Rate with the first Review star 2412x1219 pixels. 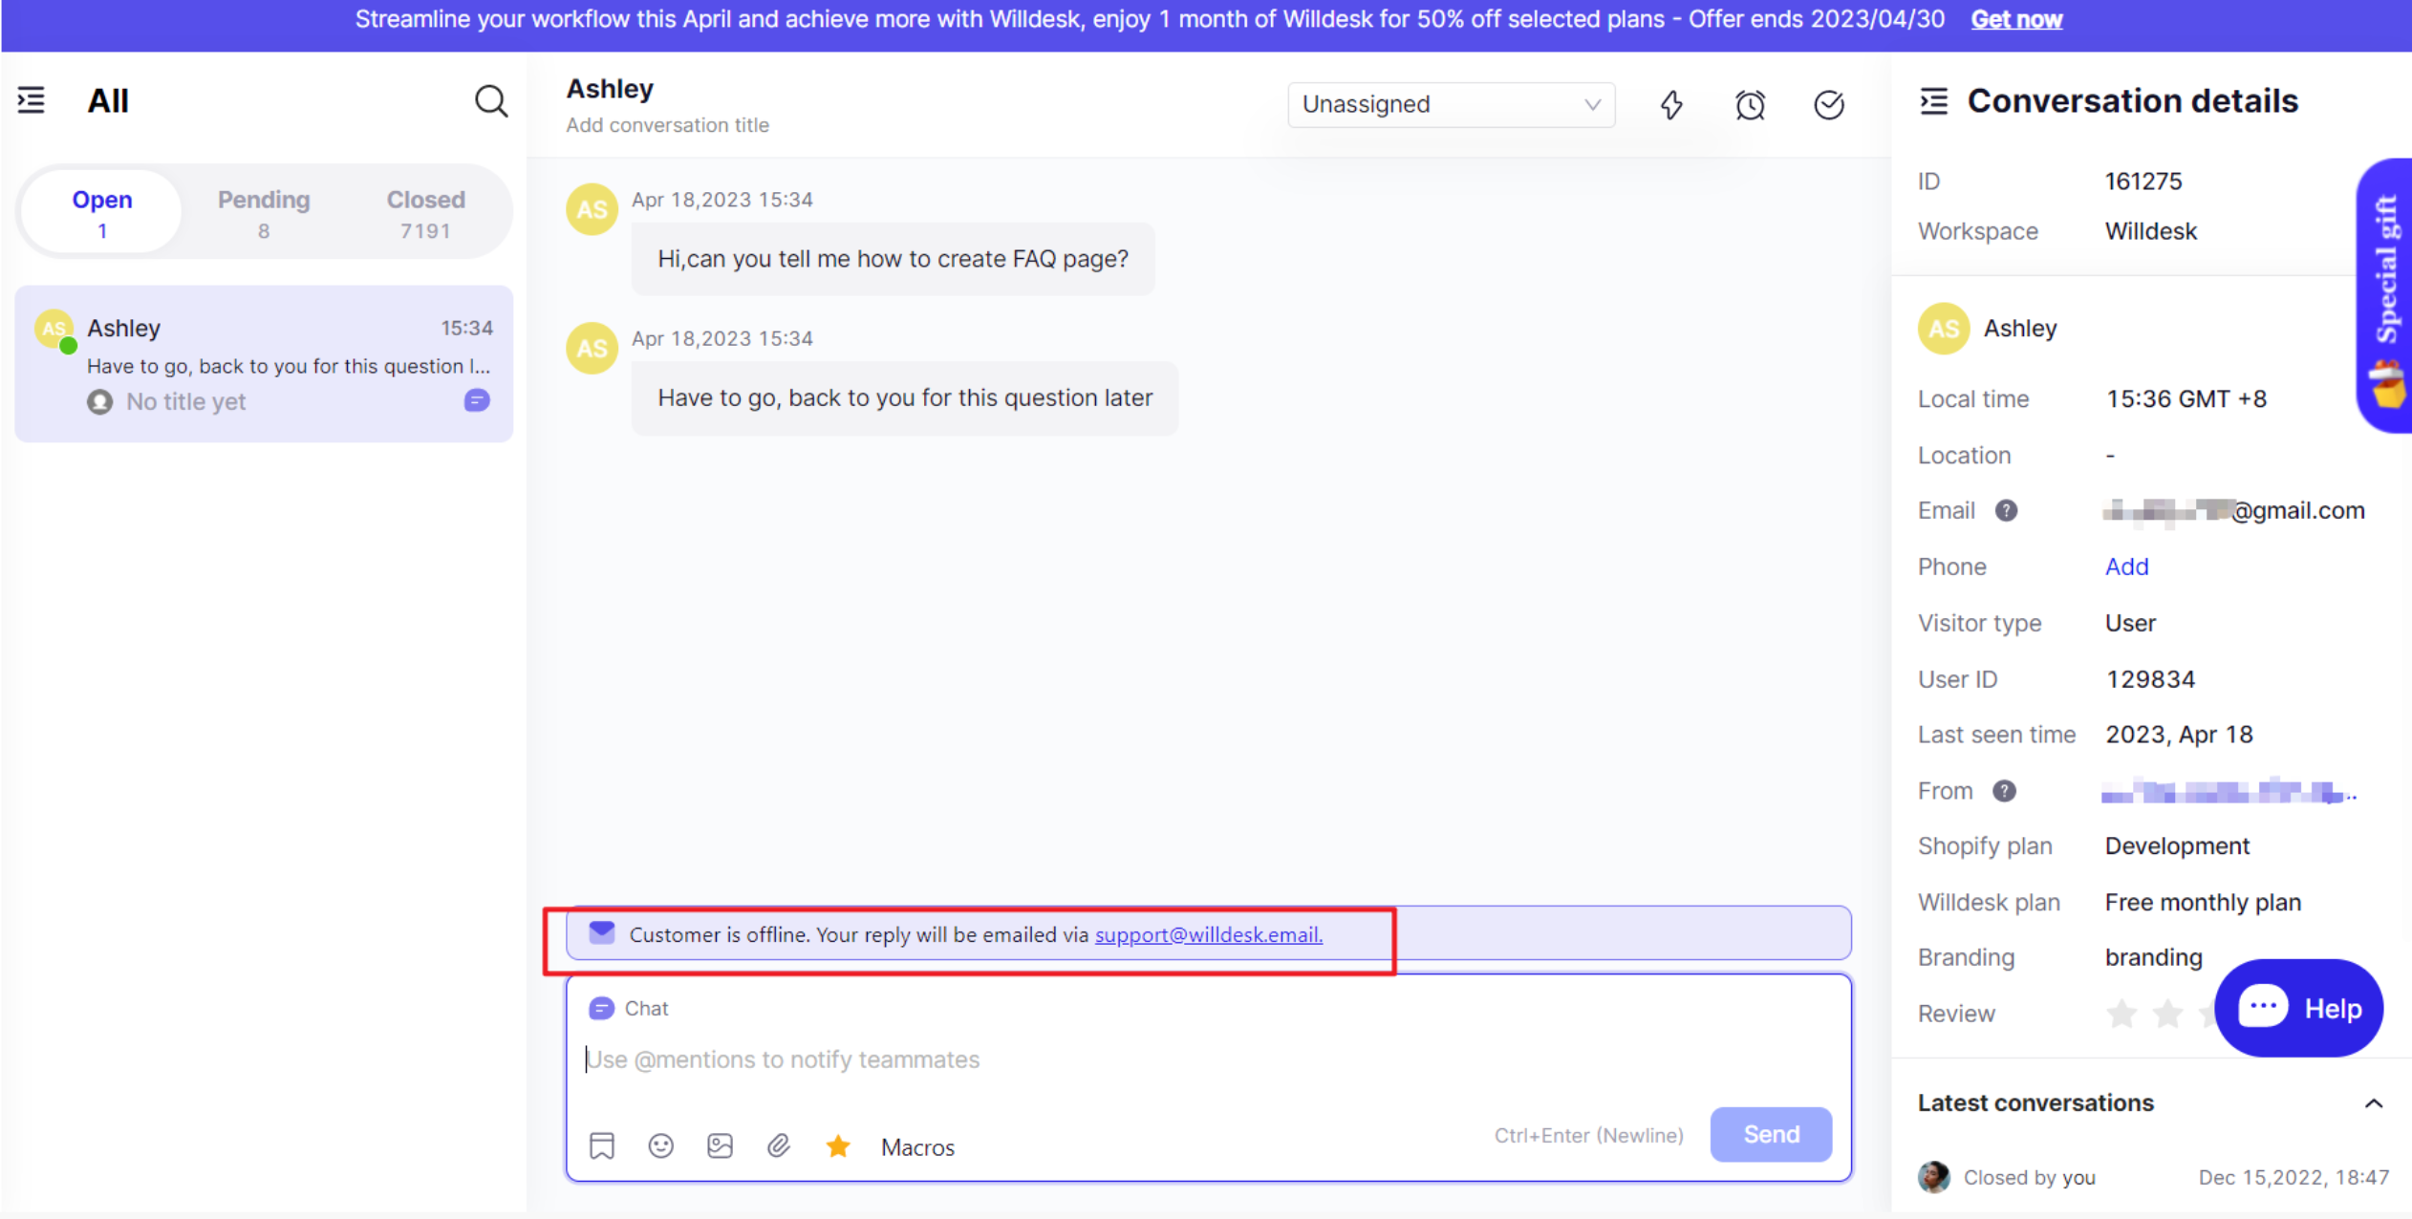pyautogui.click(x=2121, y=1013)
